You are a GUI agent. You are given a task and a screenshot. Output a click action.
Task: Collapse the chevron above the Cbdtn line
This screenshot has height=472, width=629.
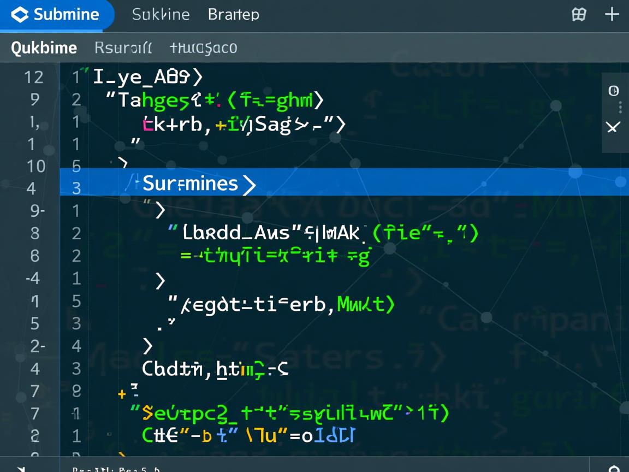point(147,345)
